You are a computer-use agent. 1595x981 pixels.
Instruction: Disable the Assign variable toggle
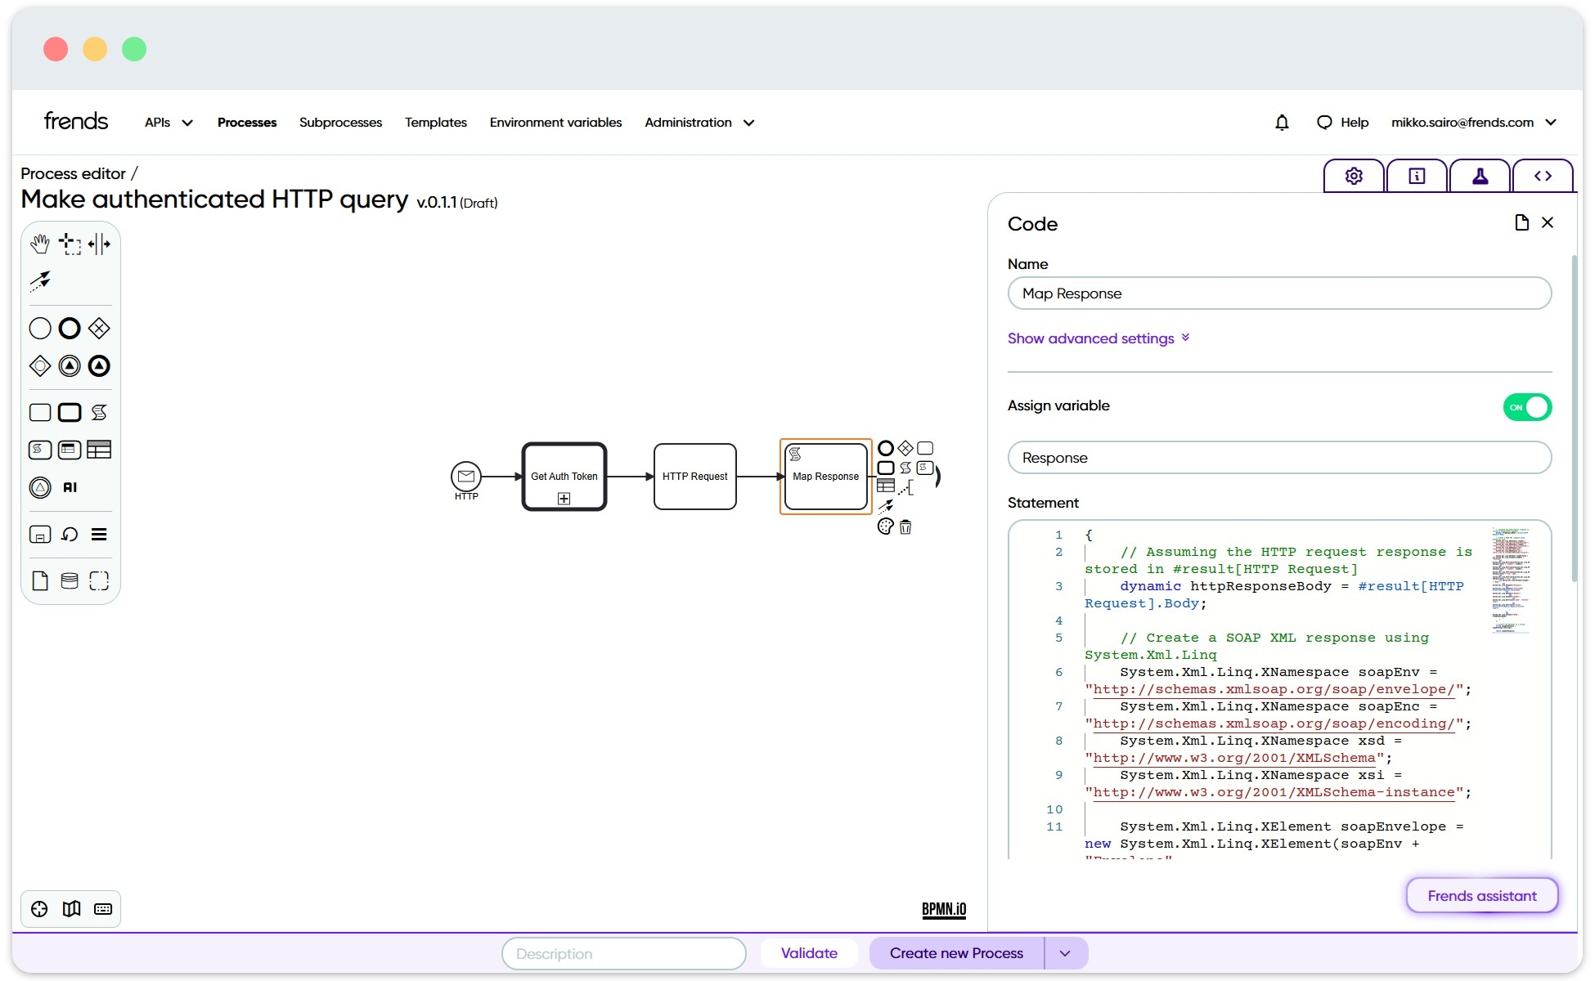pos(1527,406)
